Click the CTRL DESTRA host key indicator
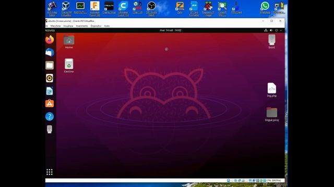Image resolution: width=334 pixels, height=187 pixels. [x=273, y=180]
